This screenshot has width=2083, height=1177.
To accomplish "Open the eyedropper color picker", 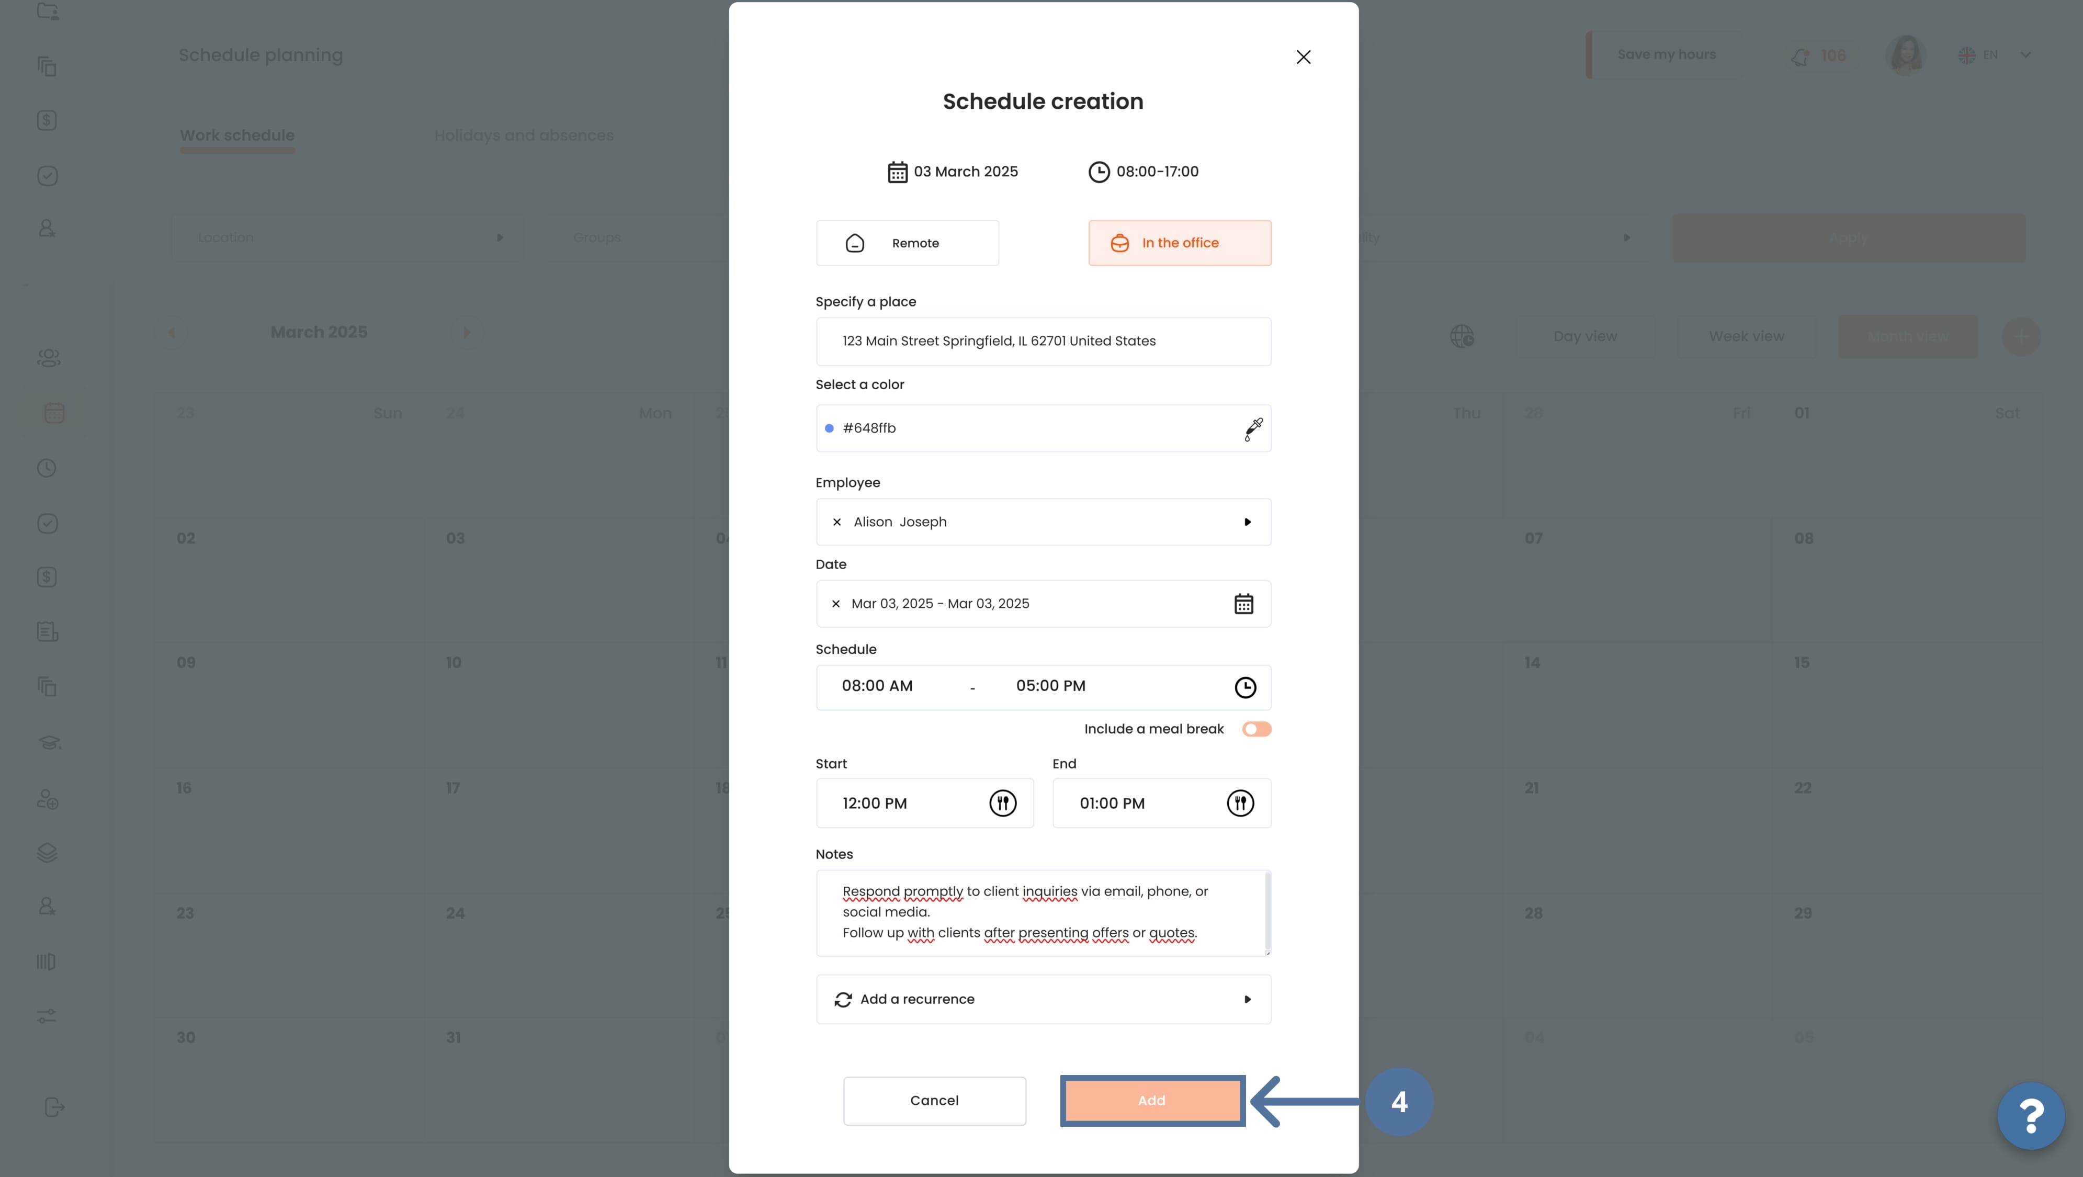I will click(x=1252, y=428).
